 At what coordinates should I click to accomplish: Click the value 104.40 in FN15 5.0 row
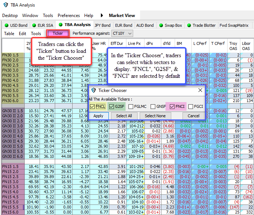point(32,202)
